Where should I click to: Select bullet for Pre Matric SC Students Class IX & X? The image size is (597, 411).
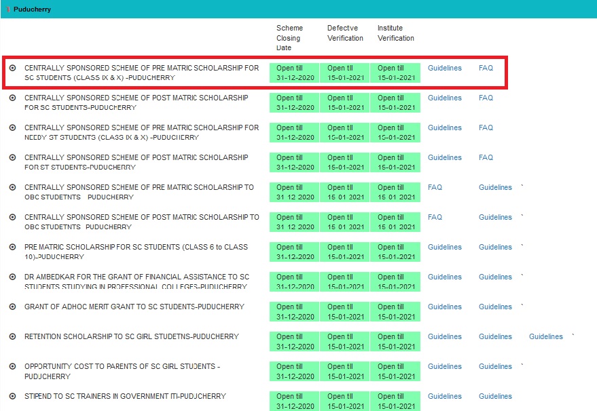(12, 68)
